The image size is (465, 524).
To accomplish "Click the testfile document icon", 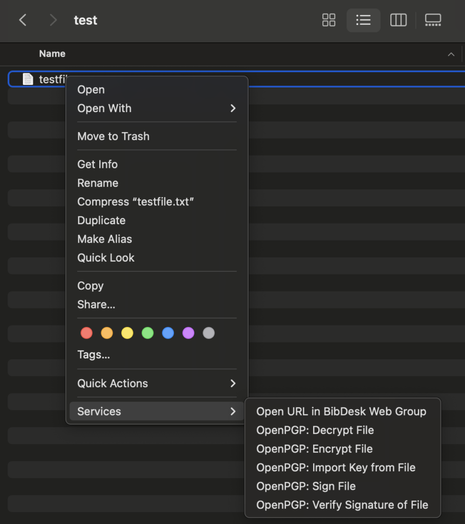I will 28,79.
